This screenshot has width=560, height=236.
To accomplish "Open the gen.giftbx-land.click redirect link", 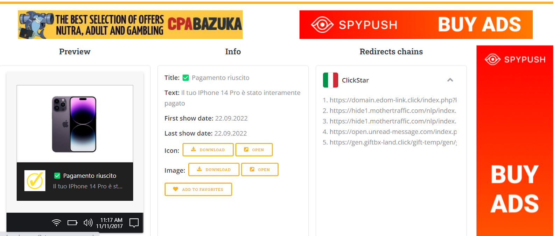I will [x=393, y=142].
